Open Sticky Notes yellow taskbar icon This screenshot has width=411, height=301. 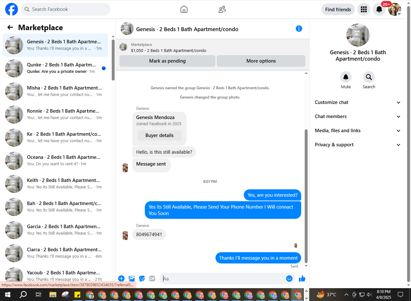(x=77, y=294)
